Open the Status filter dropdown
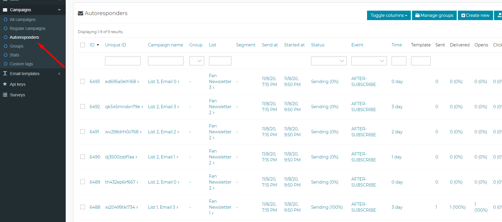 tap(329, 61)
